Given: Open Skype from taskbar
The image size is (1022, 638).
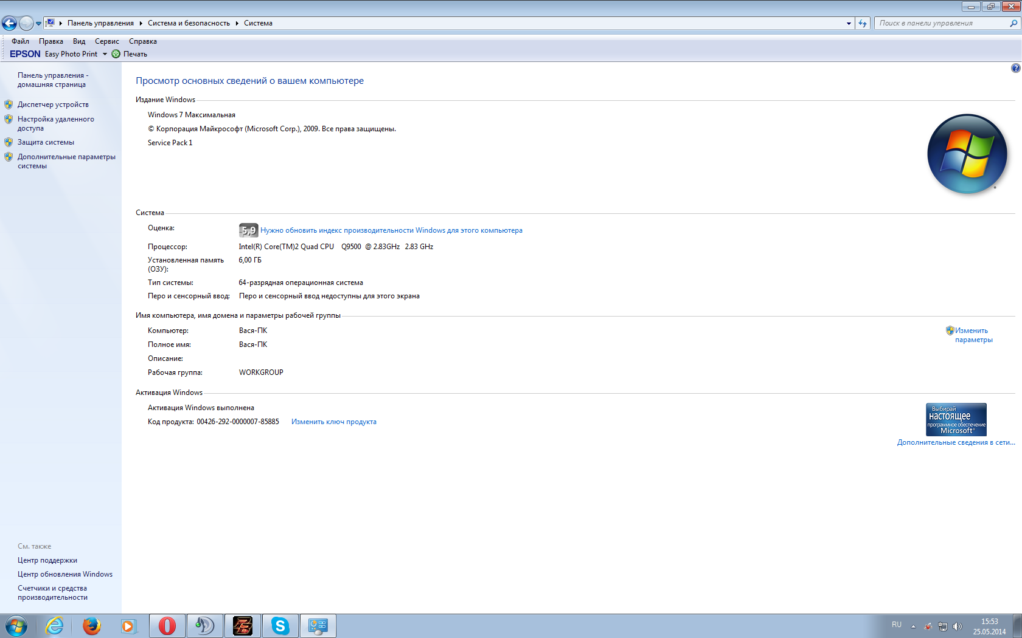Looking at the screenshot, I should pyautogui.click(x=280, y=626).
